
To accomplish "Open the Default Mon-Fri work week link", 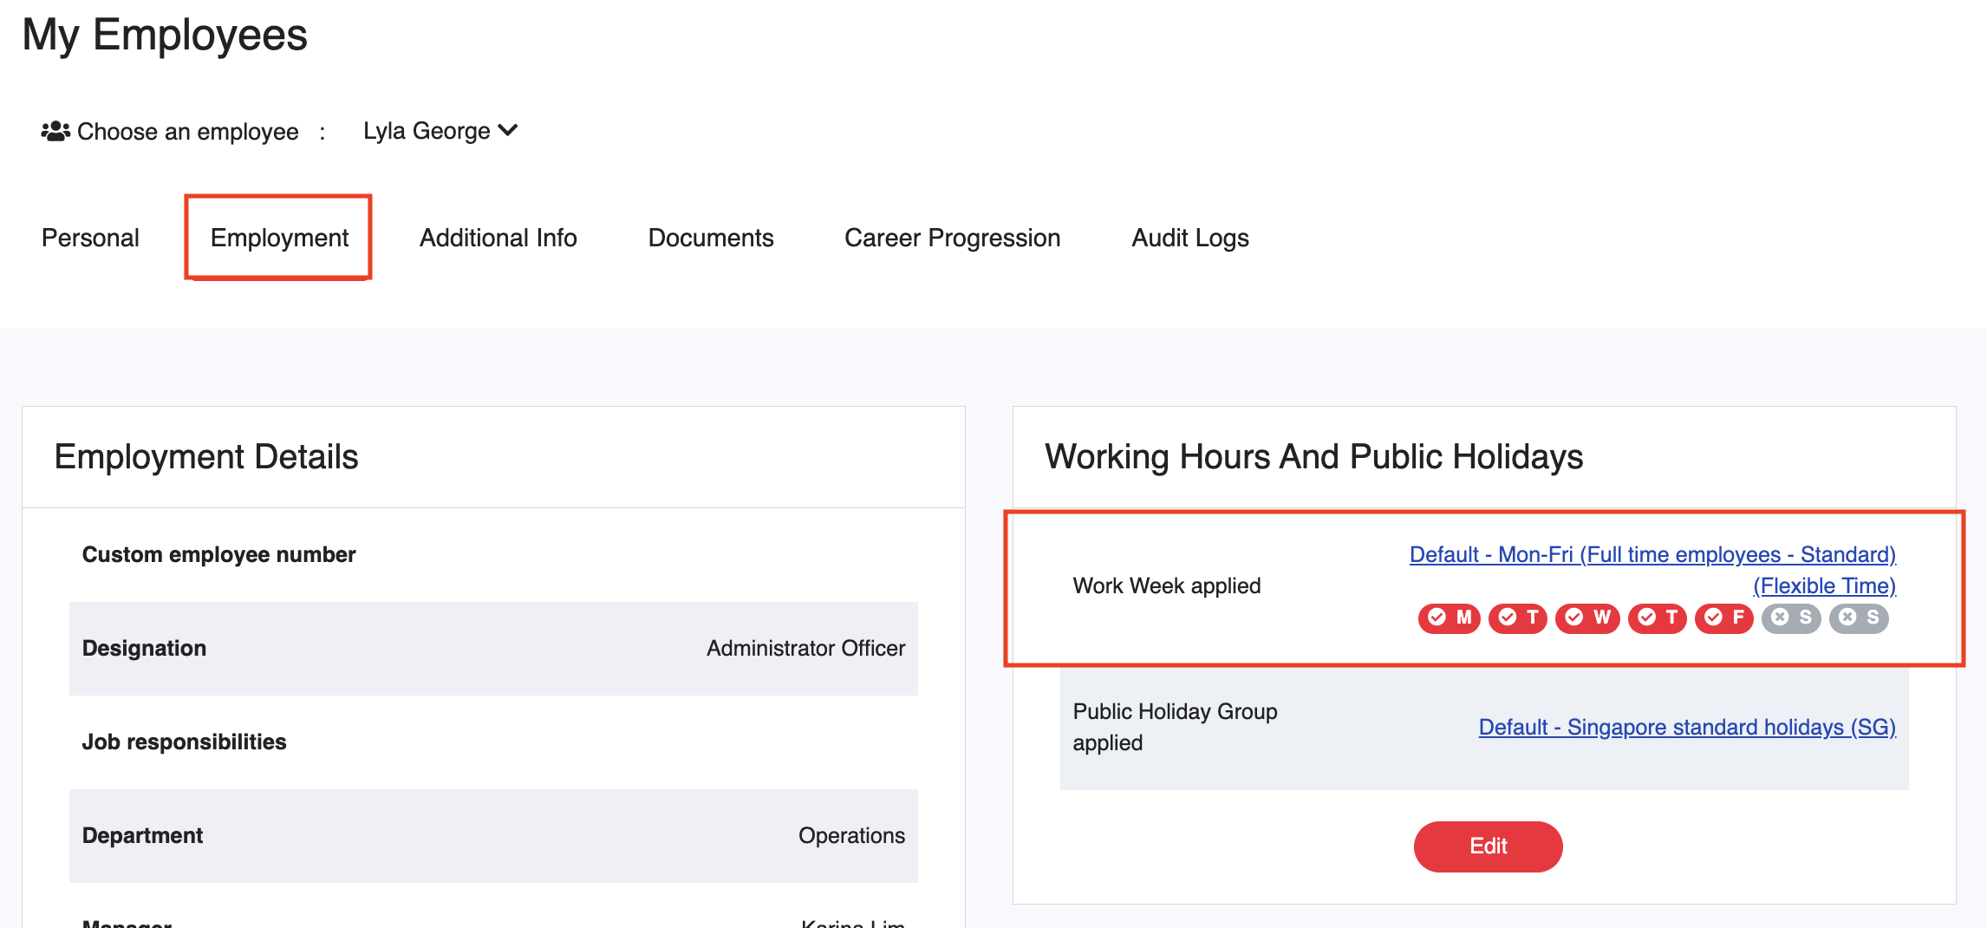I will [1652, 554].
